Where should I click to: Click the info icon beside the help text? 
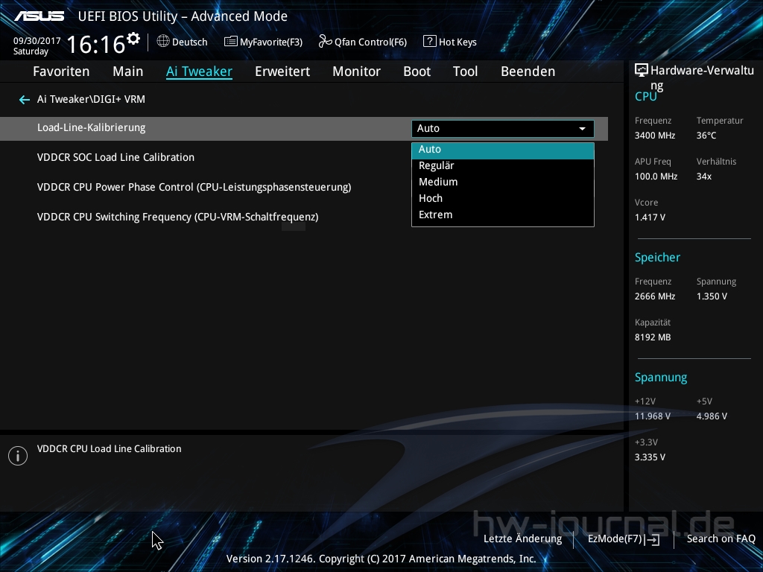coord(18,456)
